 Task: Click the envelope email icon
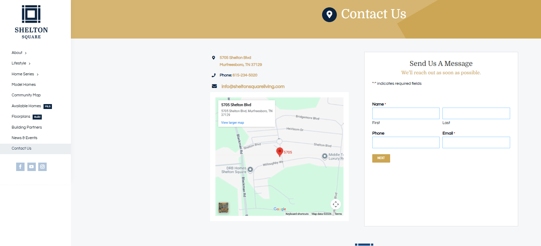tap(214, 86)
